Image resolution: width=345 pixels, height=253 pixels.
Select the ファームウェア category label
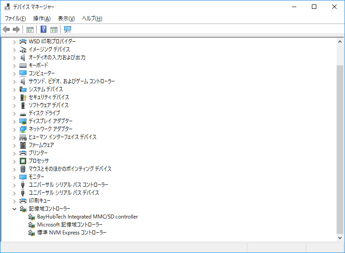pos(41,145)
